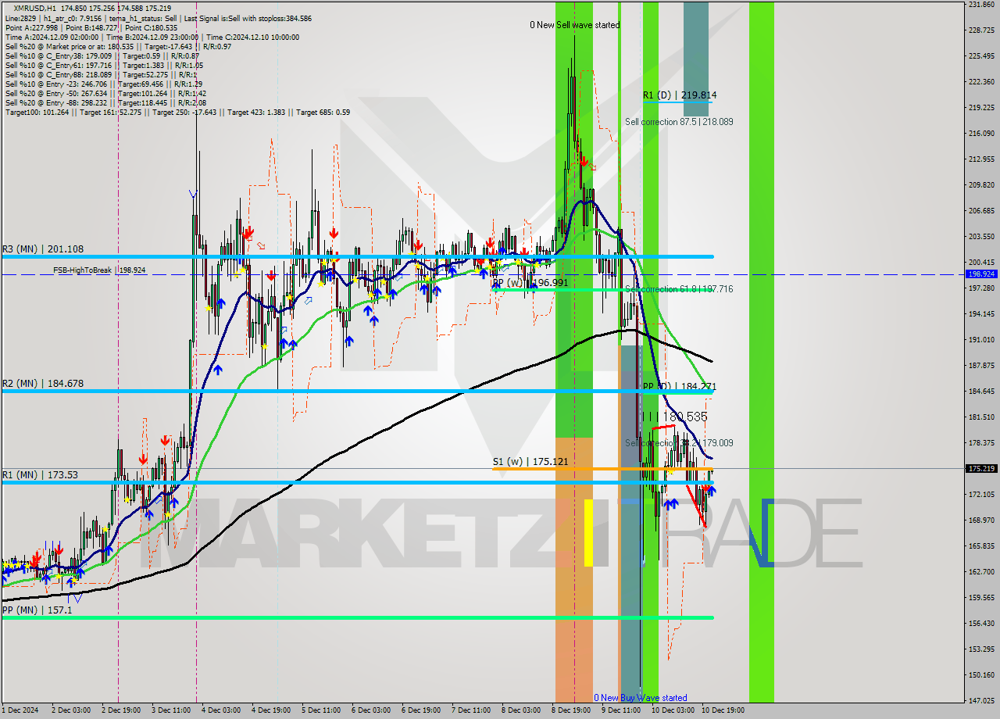Image resolution: width=1000 pixels, height=719 pixels.
Task: Click the current price tag 175.219
Action: 981,469
